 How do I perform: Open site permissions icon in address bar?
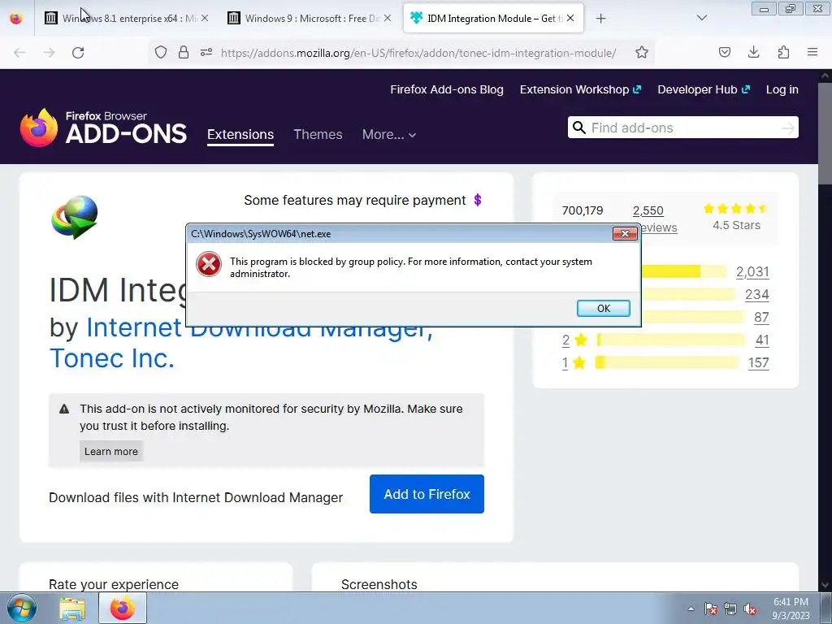[206, 52]
